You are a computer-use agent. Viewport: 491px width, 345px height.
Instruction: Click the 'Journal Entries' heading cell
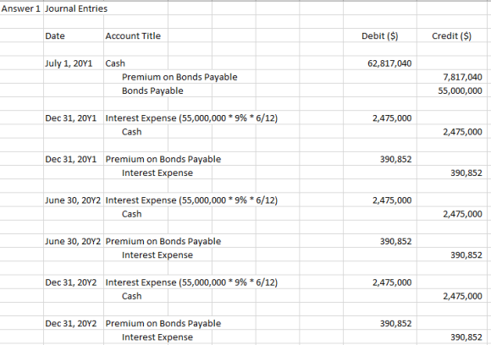coord(76,8)
